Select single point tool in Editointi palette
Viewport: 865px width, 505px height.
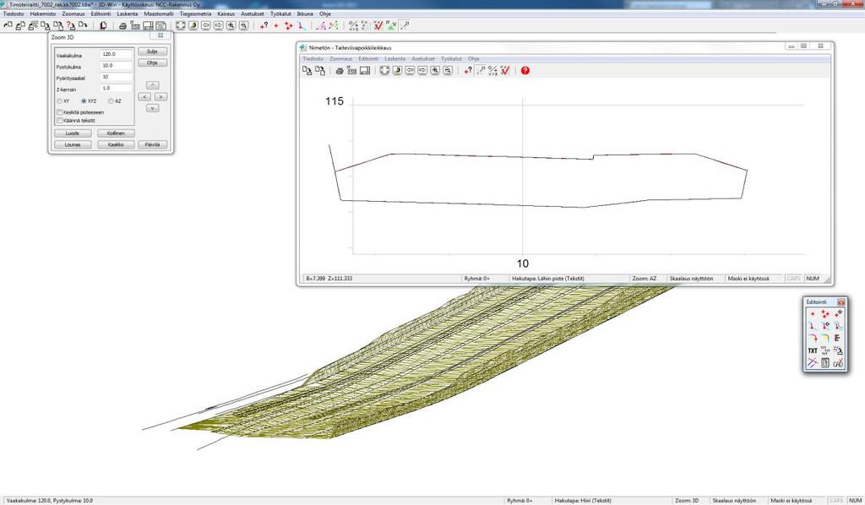pyautogui.click(x=813, y=313)
